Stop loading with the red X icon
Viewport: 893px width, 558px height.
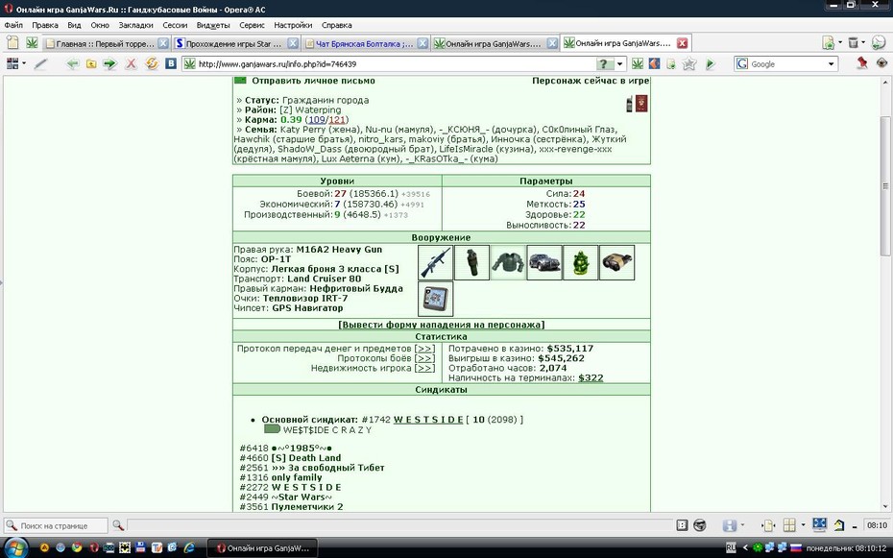131,63
